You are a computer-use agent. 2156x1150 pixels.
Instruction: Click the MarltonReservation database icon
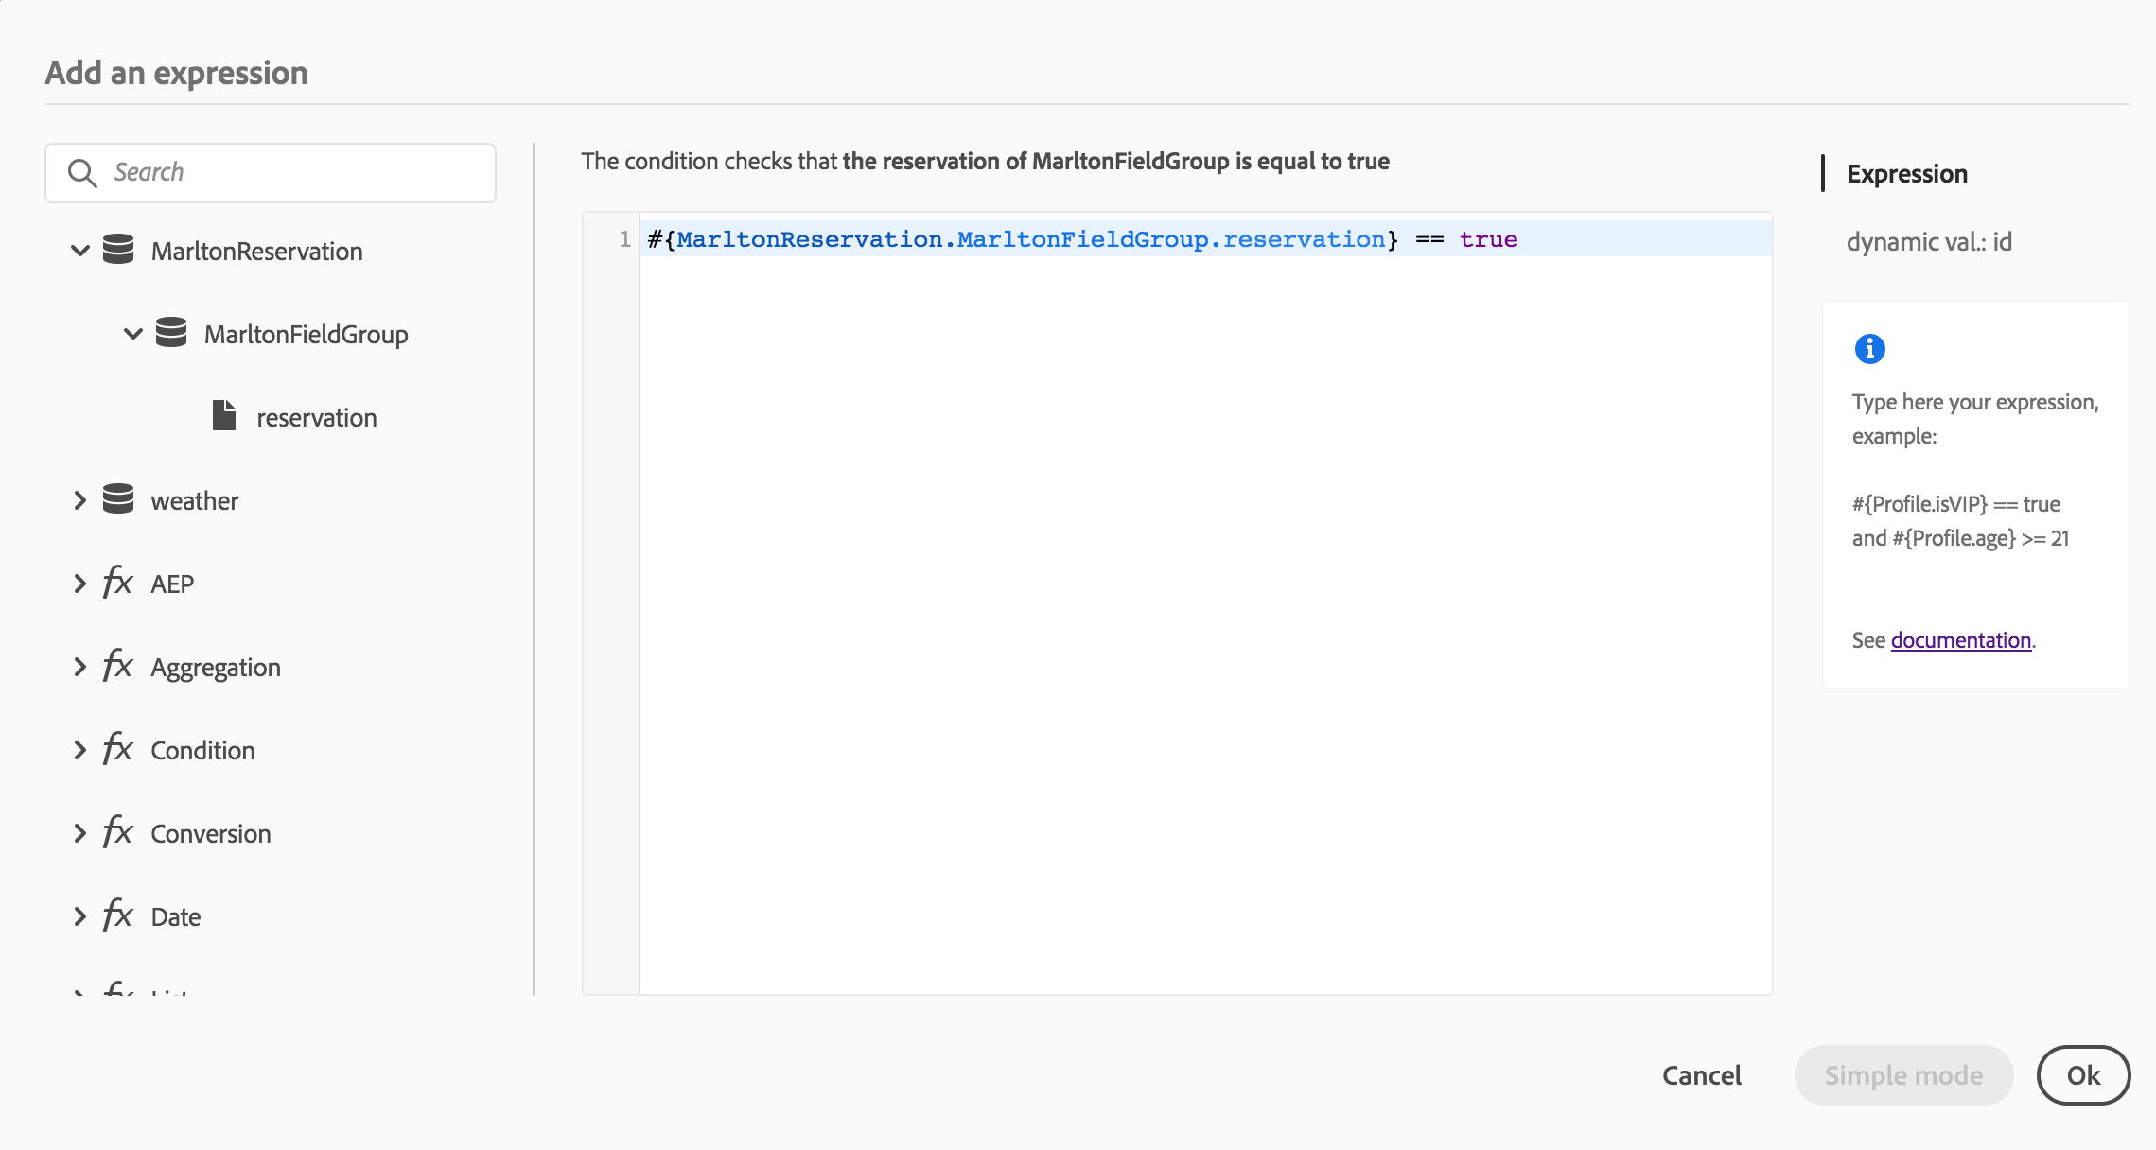[x=118, y=250]
